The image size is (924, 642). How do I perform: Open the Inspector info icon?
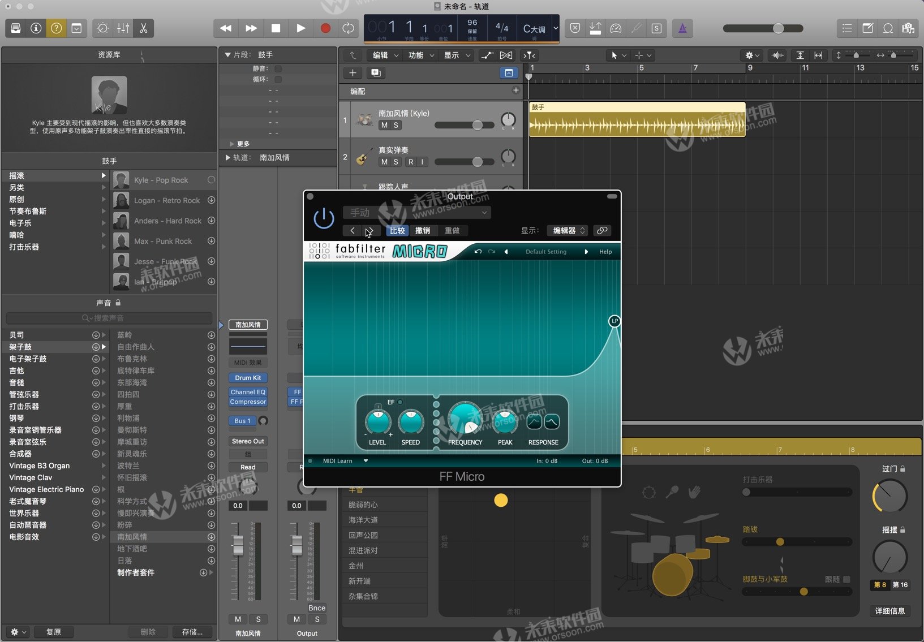click(36, 28)
